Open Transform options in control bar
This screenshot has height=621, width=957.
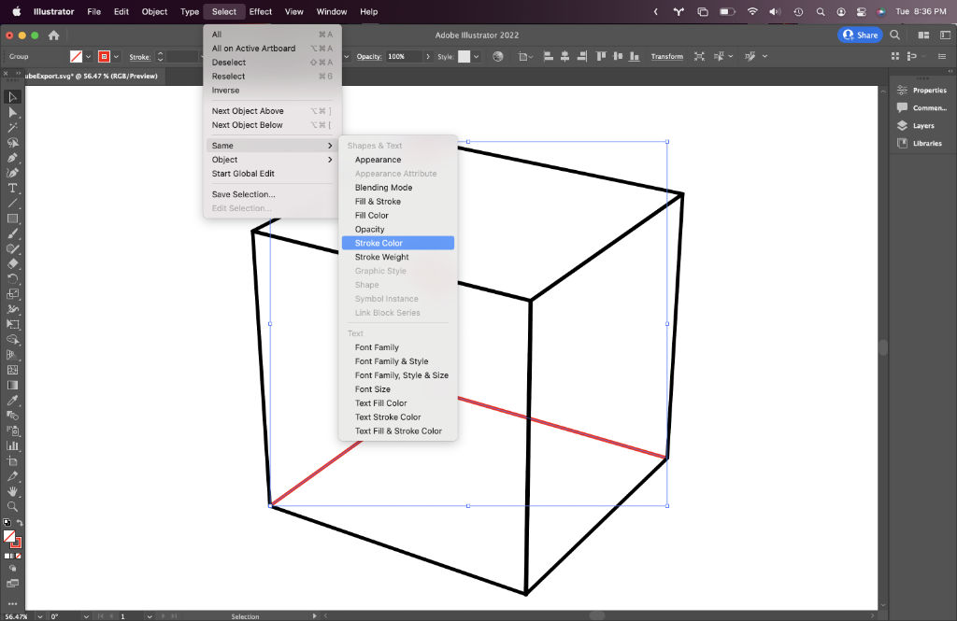pyautogui.click(x=666, y=57)
